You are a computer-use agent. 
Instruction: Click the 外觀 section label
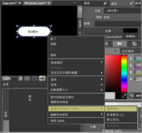click(x=93, y=127)
